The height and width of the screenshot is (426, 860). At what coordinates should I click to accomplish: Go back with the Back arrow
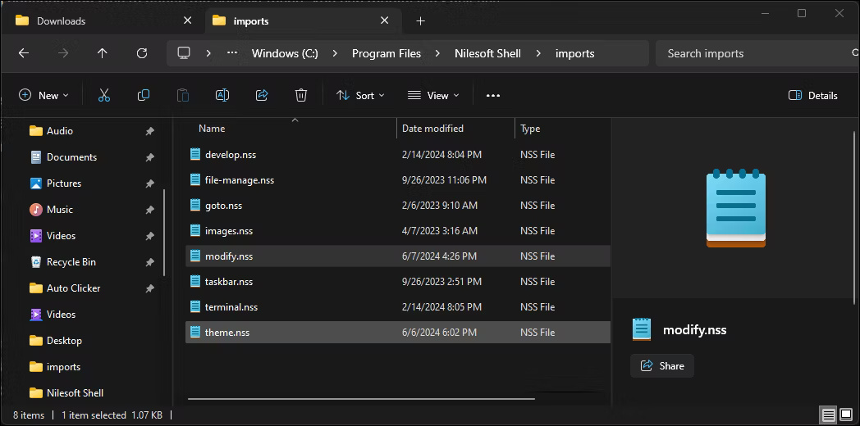[x=23, y=53]
